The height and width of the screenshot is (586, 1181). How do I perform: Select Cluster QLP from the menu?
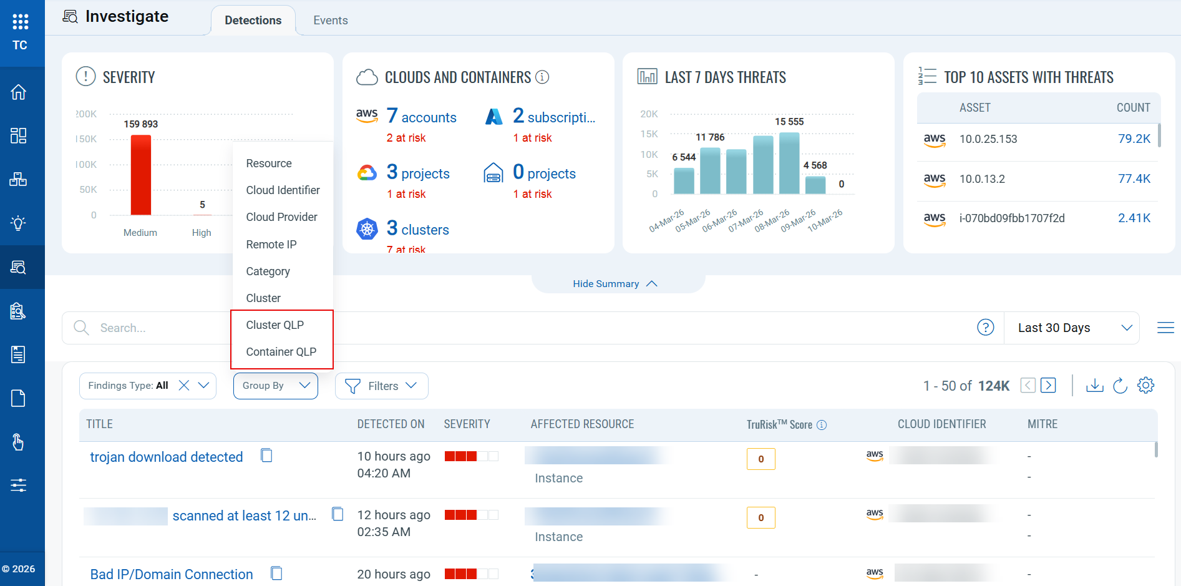click(x=275, y=325)
